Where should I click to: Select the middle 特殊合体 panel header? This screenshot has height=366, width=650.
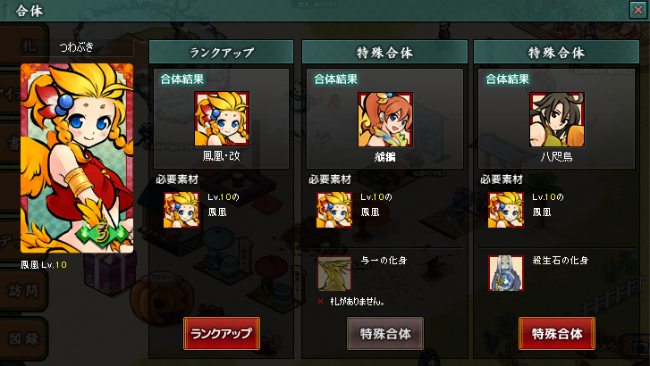pos(384,53)
